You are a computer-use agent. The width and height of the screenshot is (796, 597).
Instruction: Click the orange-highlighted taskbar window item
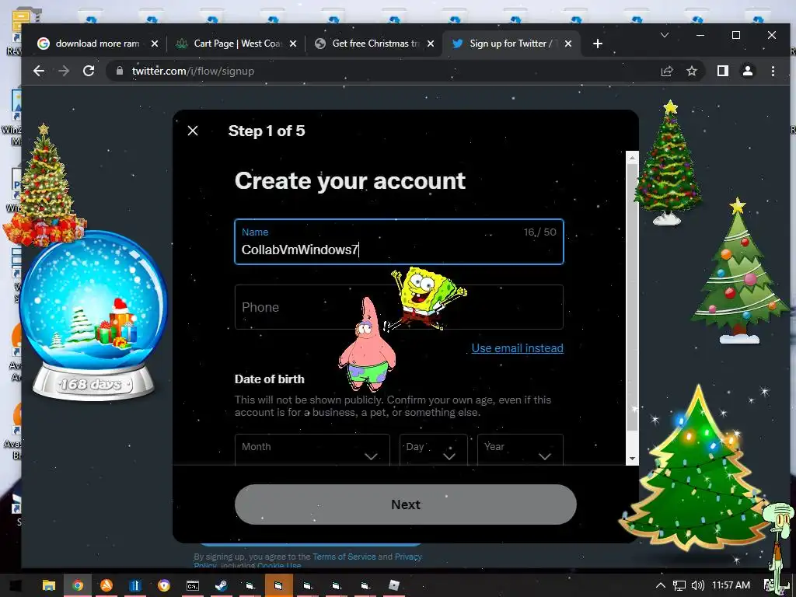click(x=279, y=585)
